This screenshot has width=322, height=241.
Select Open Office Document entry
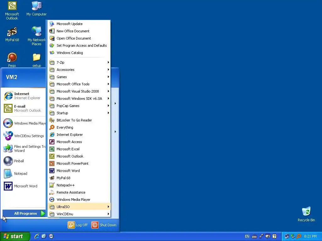pos(79,38)
